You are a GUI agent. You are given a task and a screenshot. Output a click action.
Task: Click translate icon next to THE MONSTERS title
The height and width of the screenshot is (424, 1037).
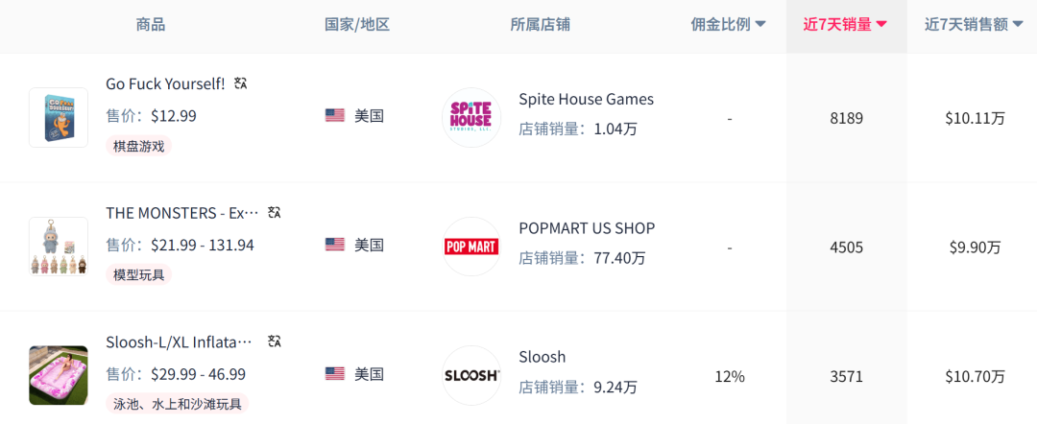click(275, 212)
